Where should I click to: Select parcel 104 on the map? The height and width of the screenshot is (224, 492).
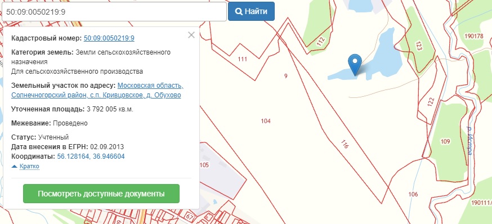[x=266, y=121]
